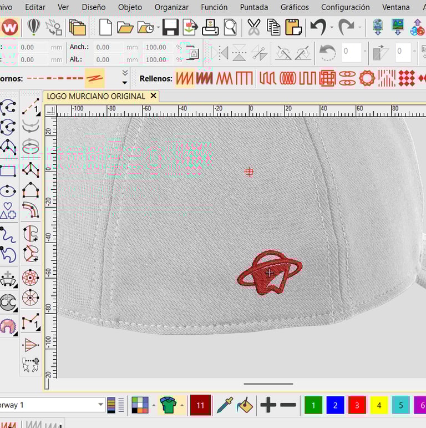Click the horizontal scrollbar under the canvas
Viewport: 426px width, 428px height.
[268, 384]
